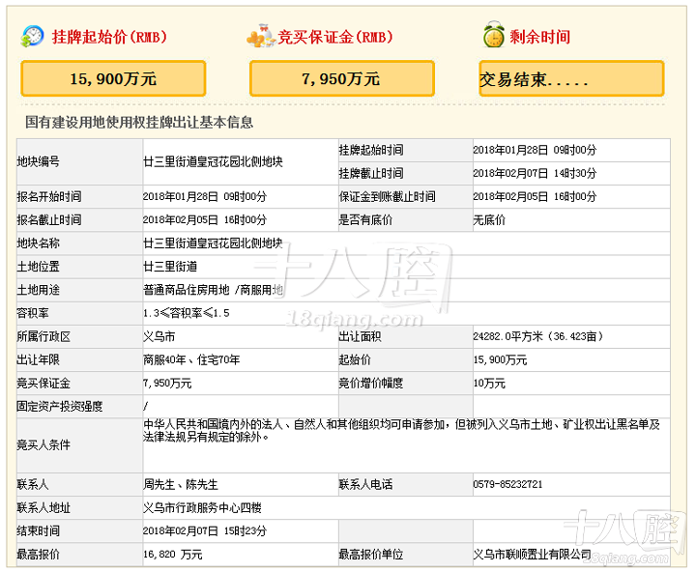Click the 土地位置 value 廿三里街道

click(x=170, y=267)
